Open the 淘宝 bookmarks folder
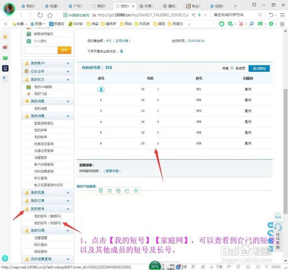This screenshot has height=270, width=288. point(93,24)
